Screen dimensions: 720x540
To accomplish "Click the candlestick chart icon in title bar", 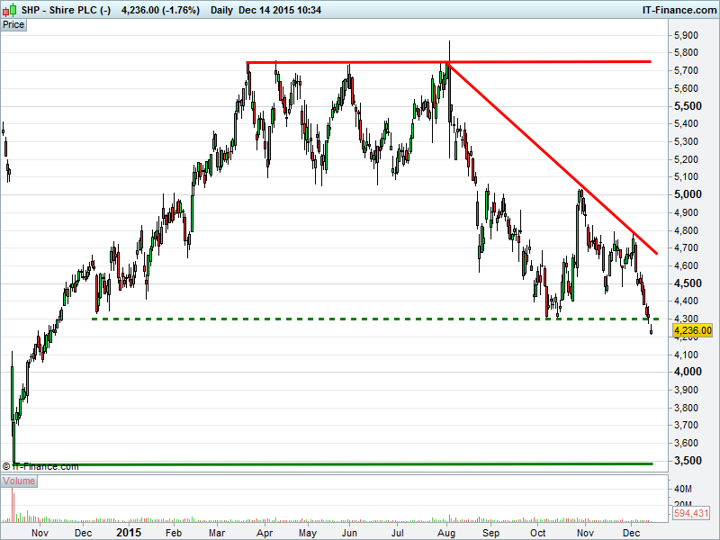I will [x=9, y=8].
